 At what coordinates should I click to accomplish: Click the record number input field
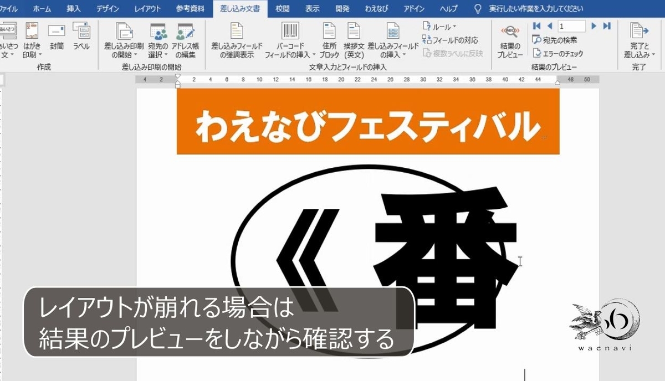(x=571, y=25)
